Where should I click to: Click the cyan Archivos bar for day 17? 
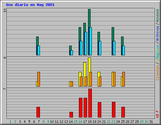86,43
